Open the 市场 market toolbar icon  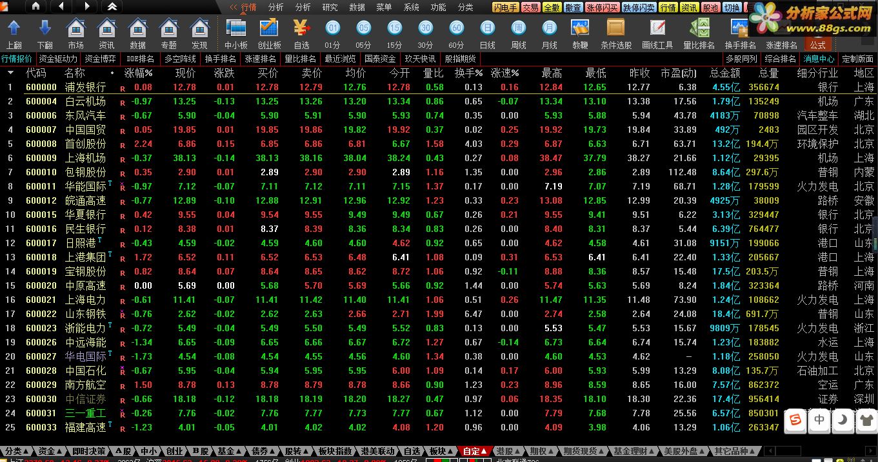[x=75, y=28]
